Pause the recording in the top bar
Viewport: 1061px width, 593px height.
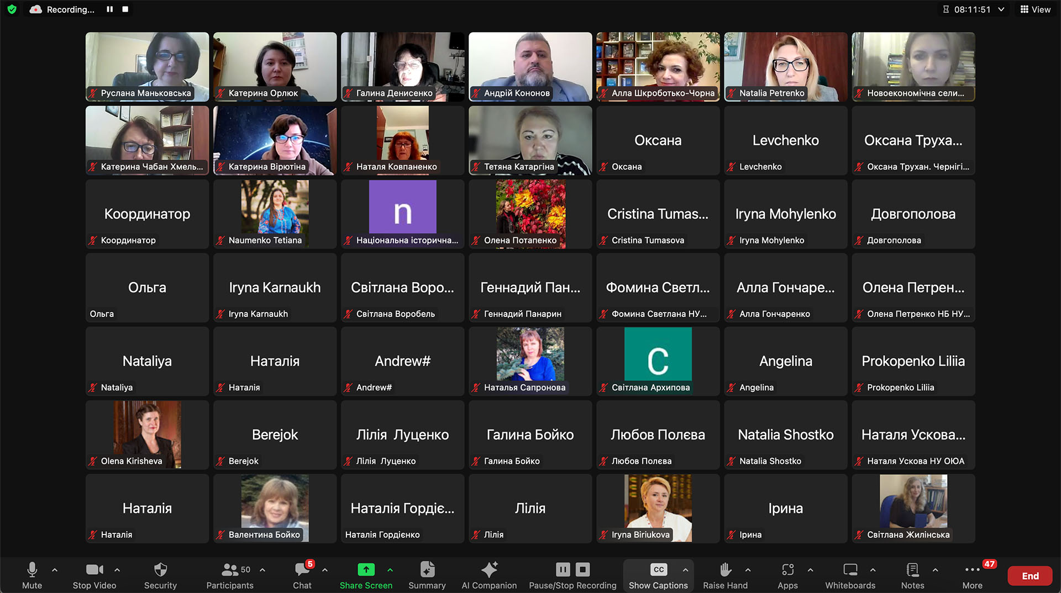(x=110, y=9)
